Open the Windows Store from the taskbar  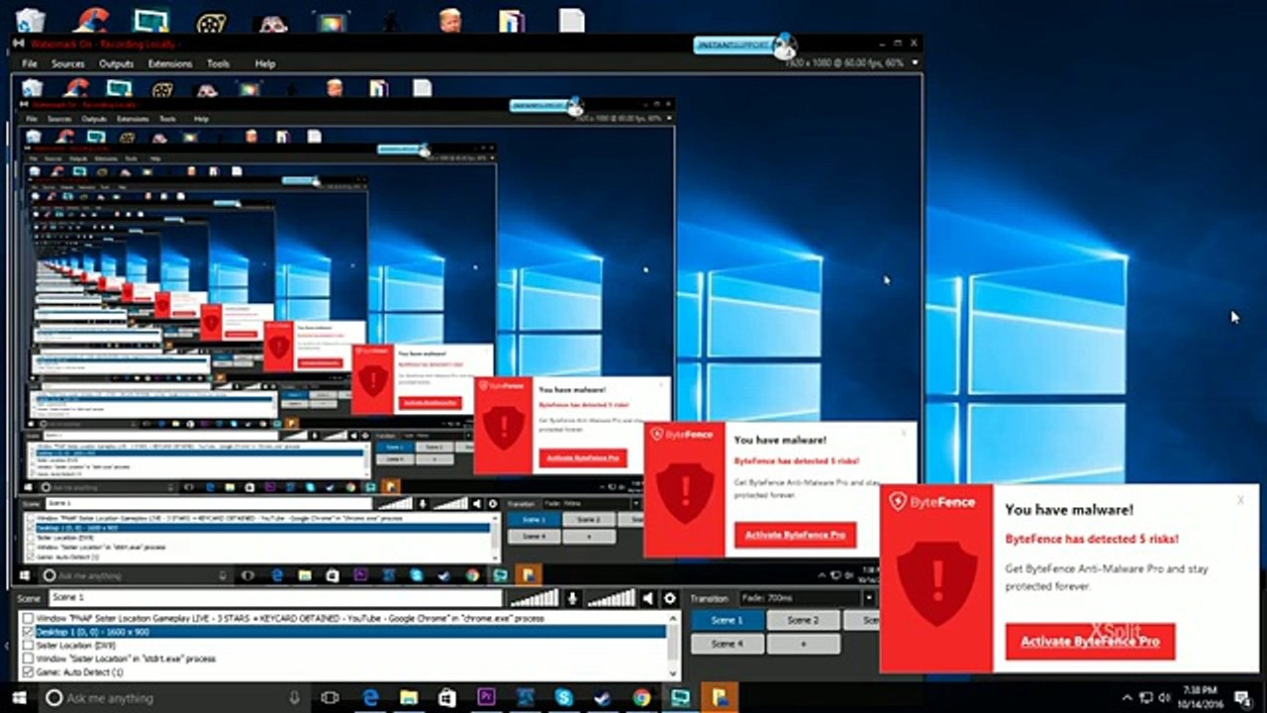447,698
